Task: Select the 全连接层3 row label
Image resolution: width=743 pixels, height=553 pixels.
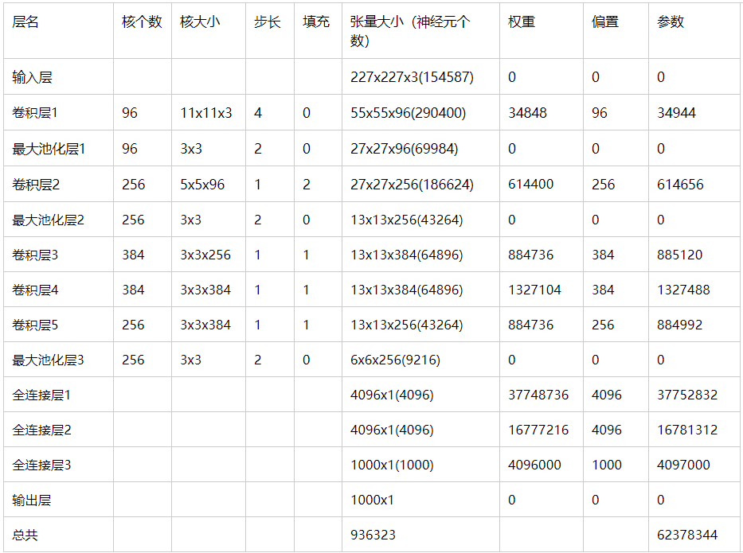Action: tap(41, 465)
